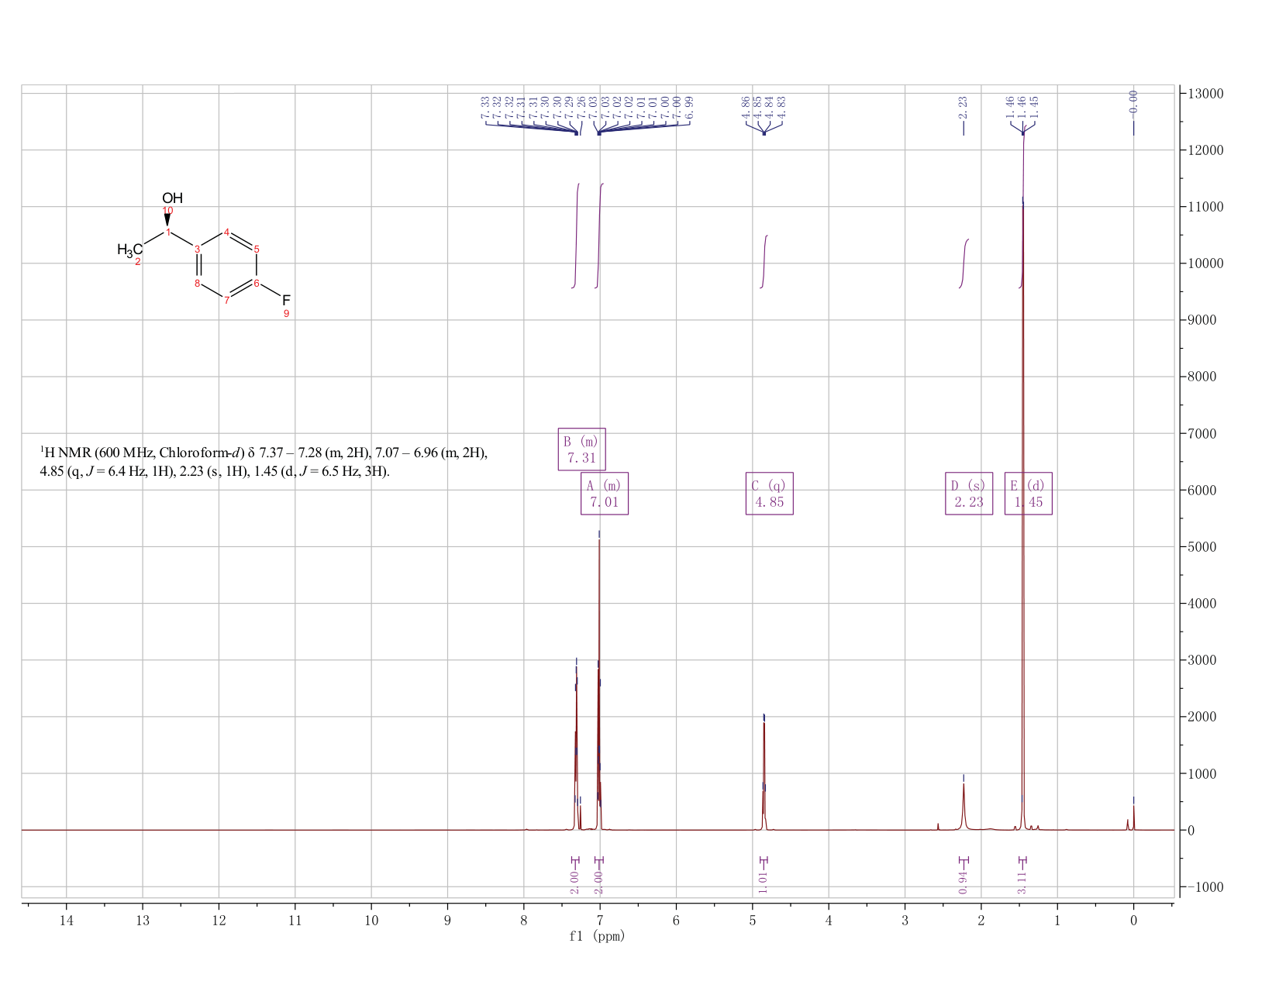
Task: Select the E (d) 1.45 multiplet box
Action: [1029, 494]
